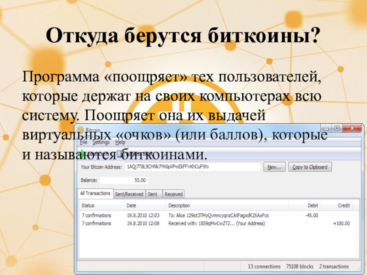Sort by the Status column header
The height and width of the screenshot is (275, 367).
[101, 205]
